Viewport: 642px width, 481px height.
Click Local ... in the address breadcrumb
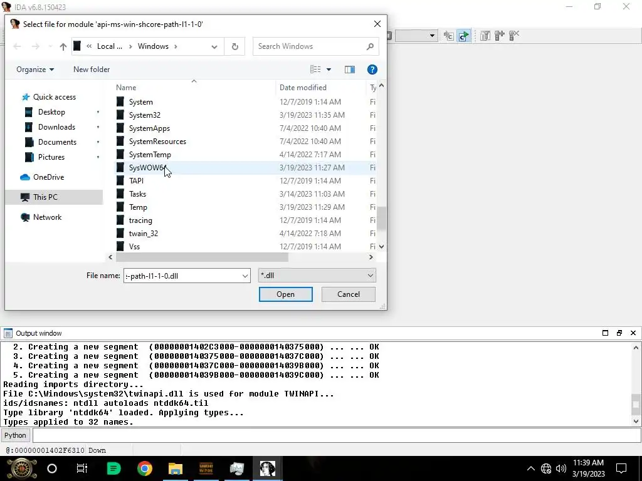(109, 46)
